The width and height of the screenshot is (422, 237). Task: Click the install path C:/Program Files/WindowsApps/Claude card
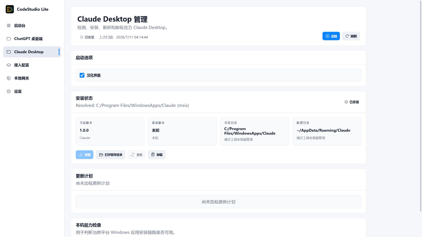pos(255,131)
